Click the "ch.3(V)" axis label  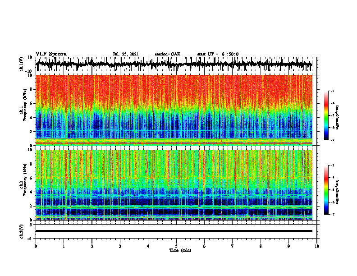(x=22, y=232)
